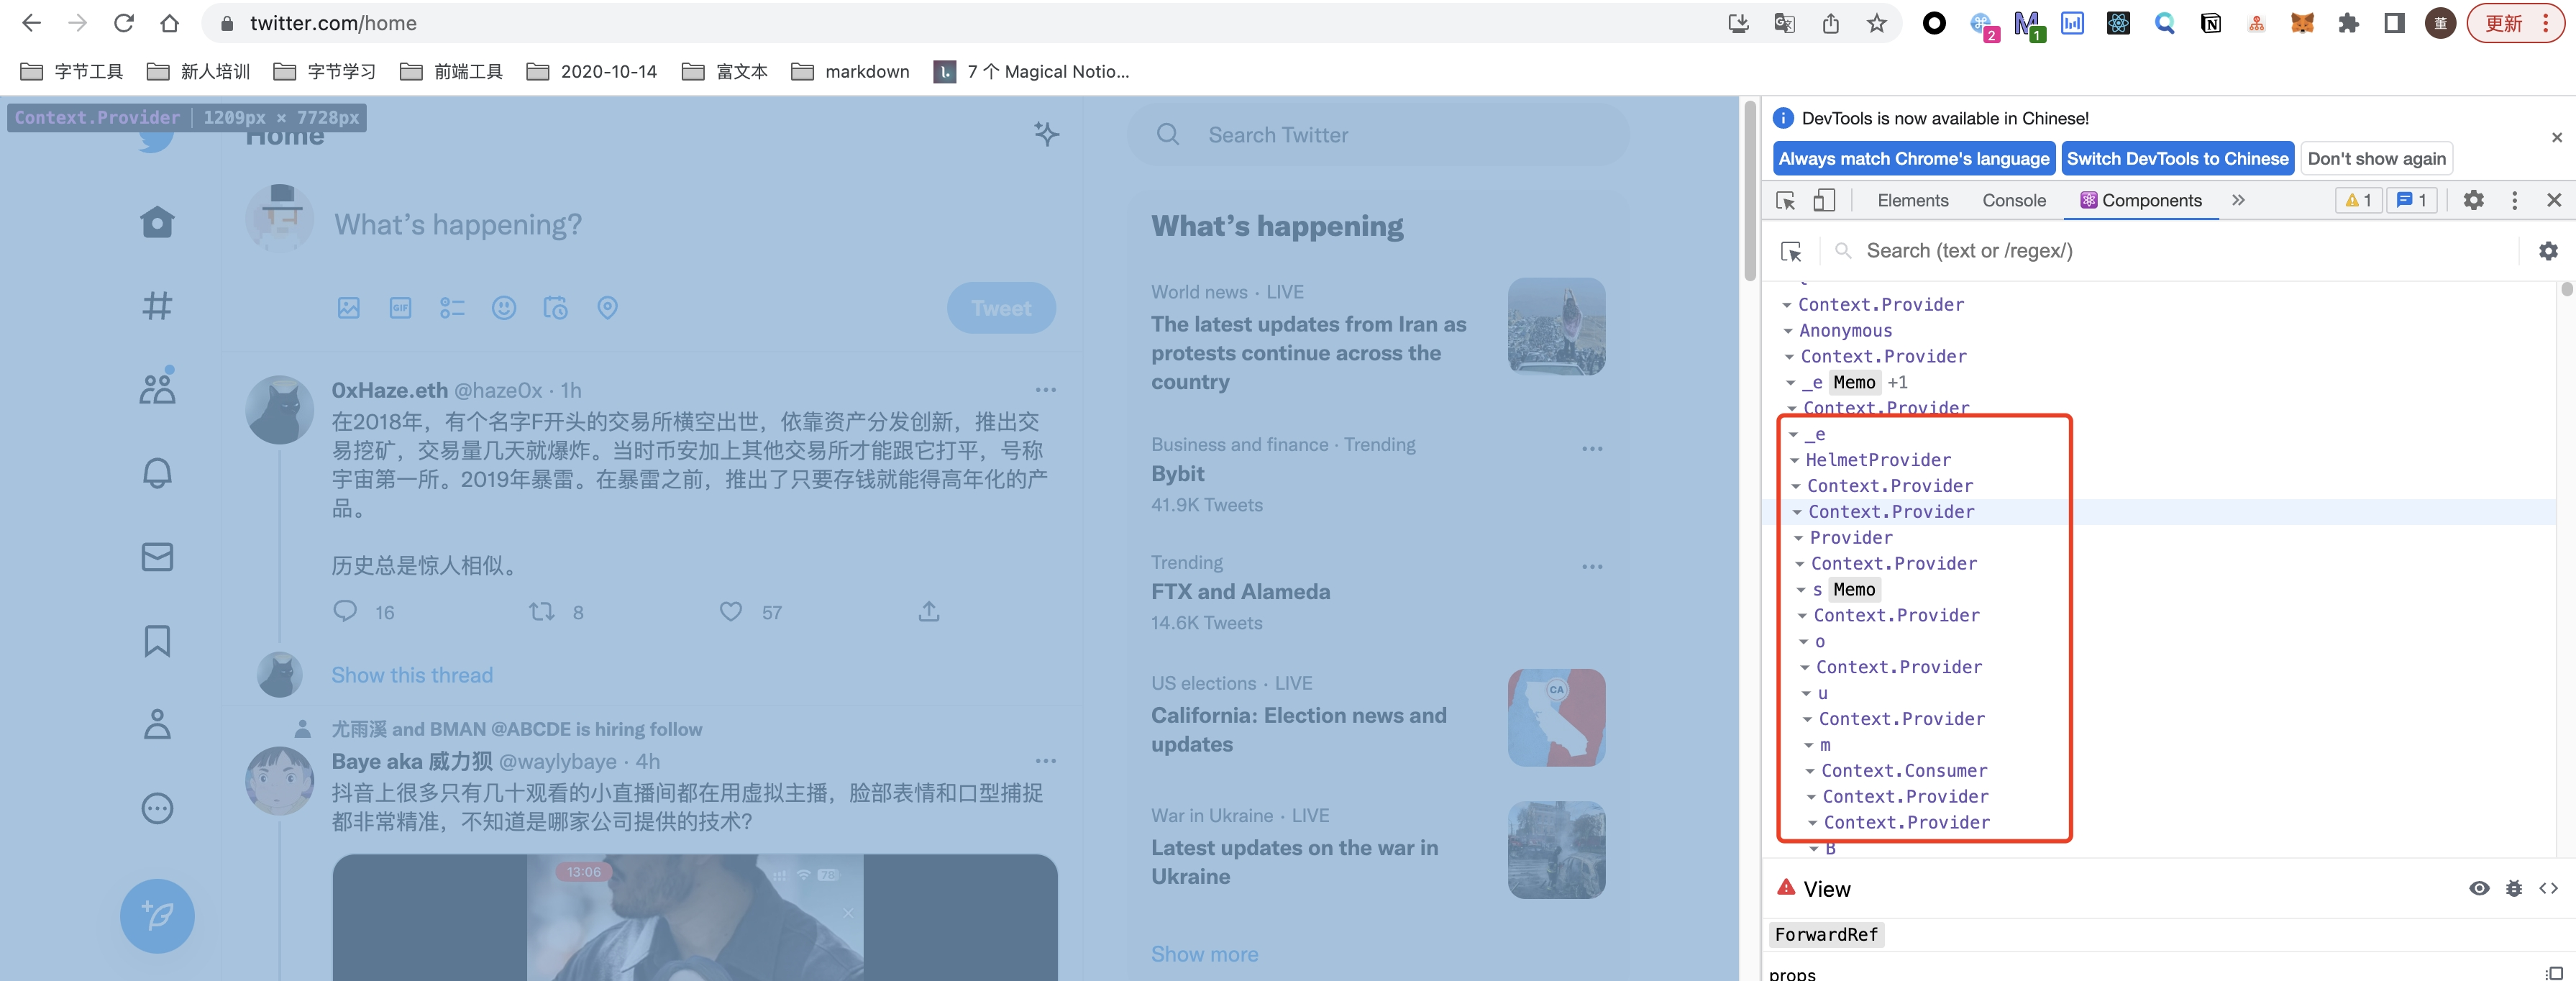Click Switch DevTools to Chinese button
This screenshot has width=2576, height=981.
click(2177, 158)
